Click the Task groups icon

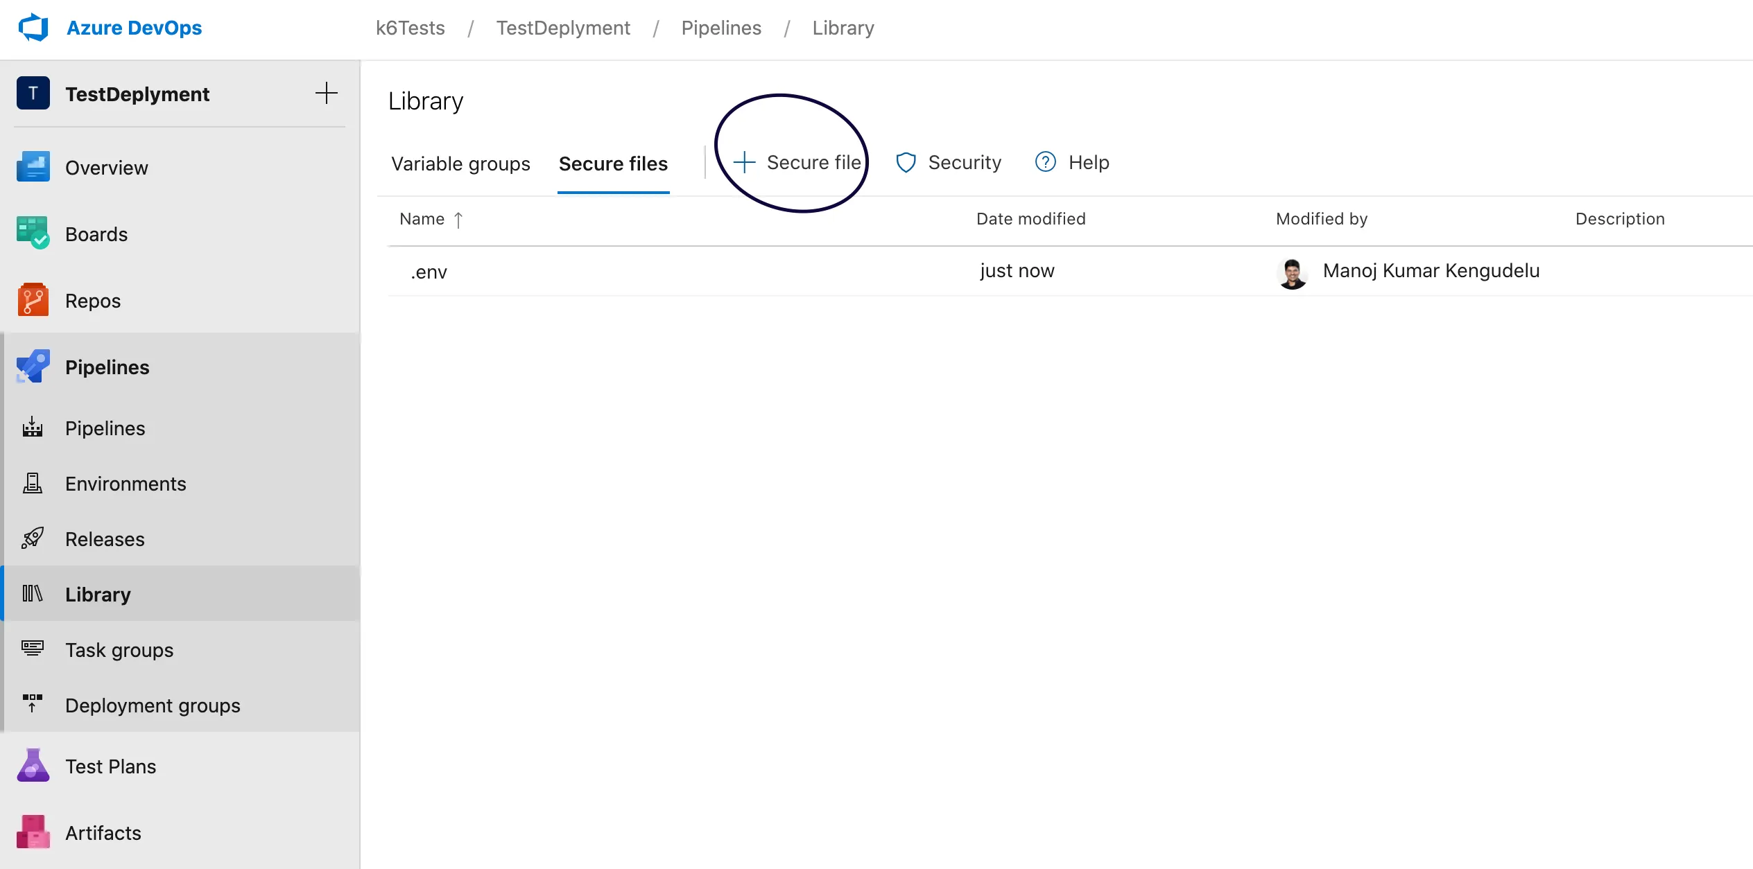click(x=33, y=649)
